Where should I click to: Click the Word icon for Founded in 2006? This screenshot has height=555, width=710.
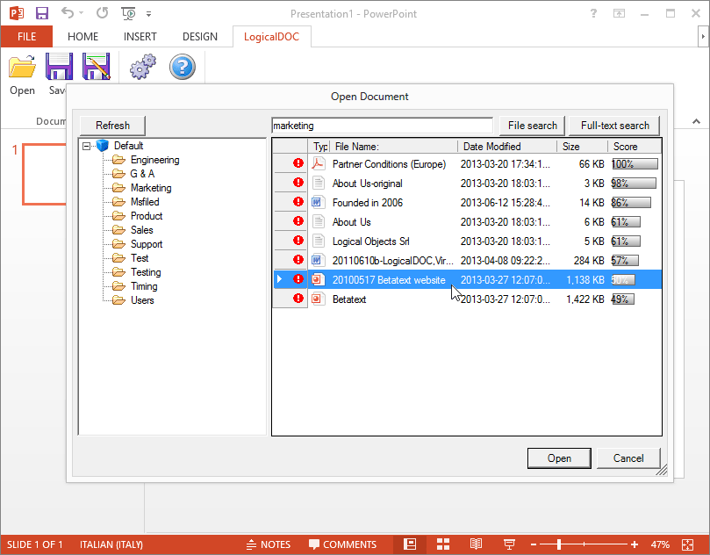coord(319,202)
